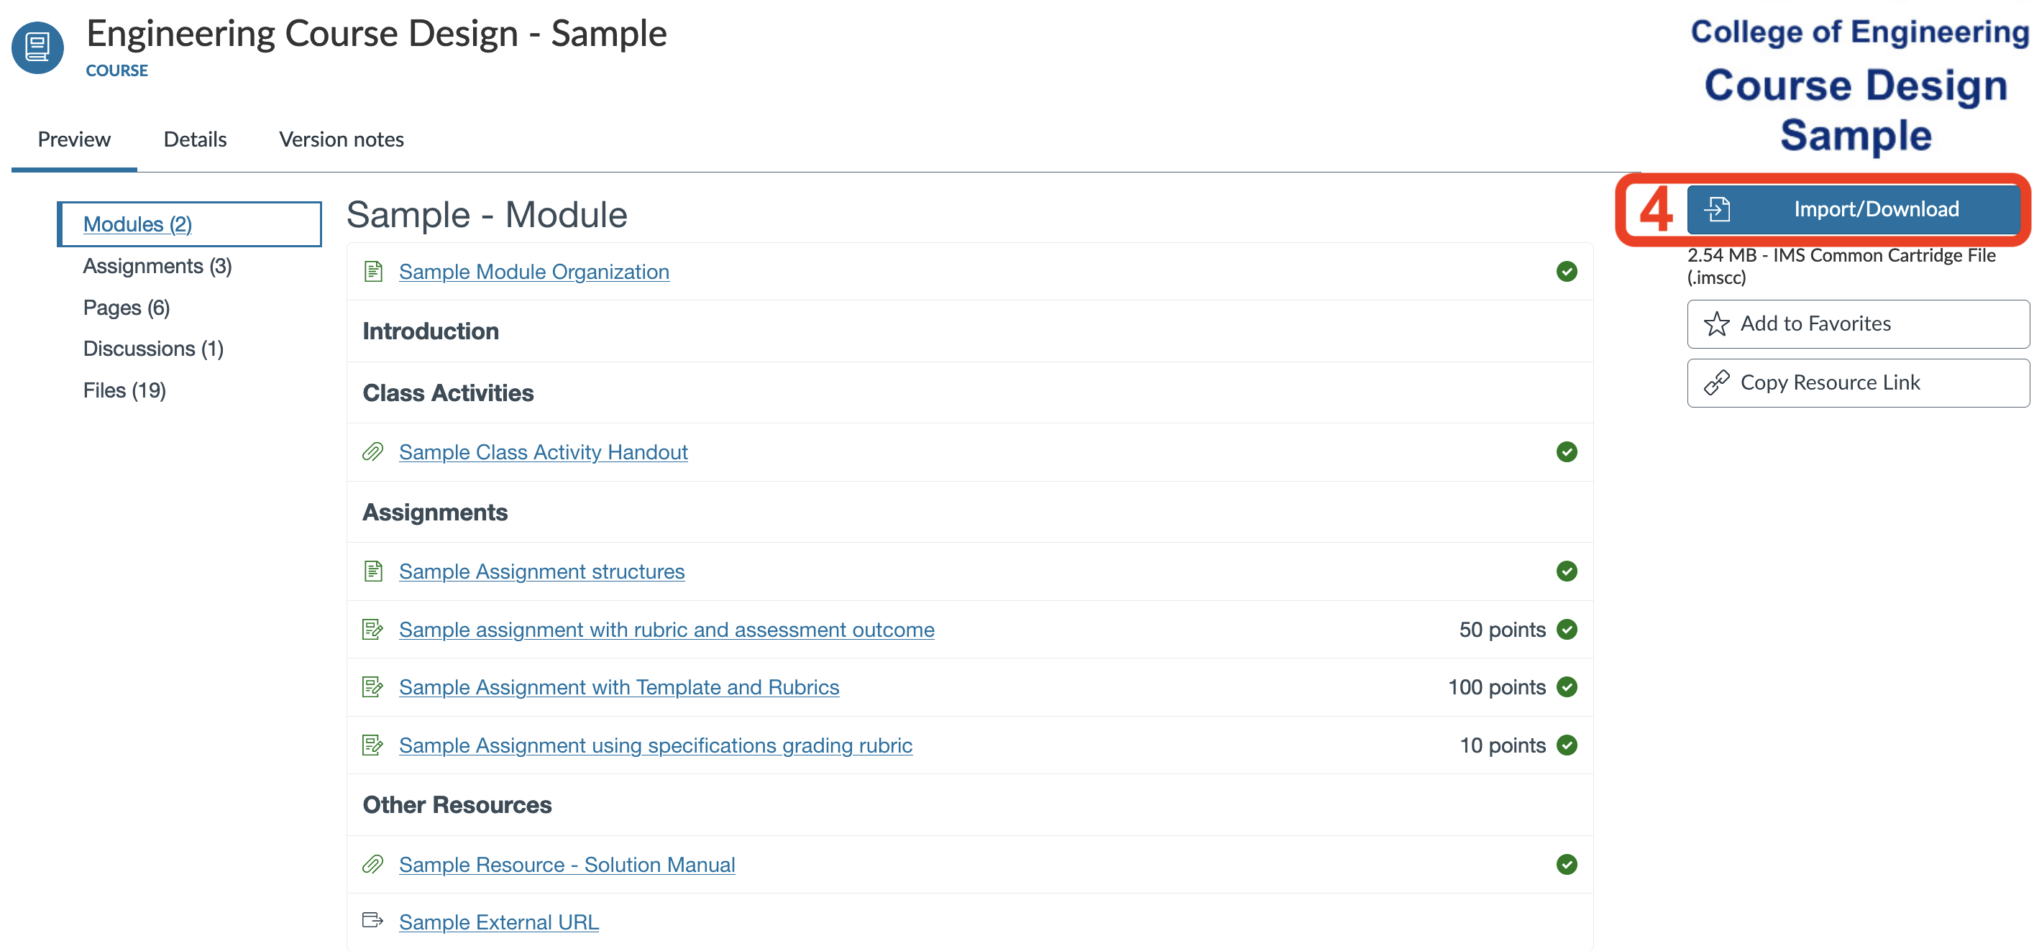Switch to the Version notes tab
The width and height of the screenshot is (2034, 951).
(x=341, y=139)
